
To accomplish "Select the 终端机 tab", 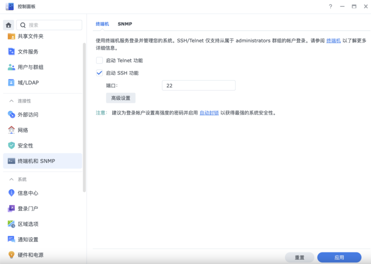I will tap(102, 24).
